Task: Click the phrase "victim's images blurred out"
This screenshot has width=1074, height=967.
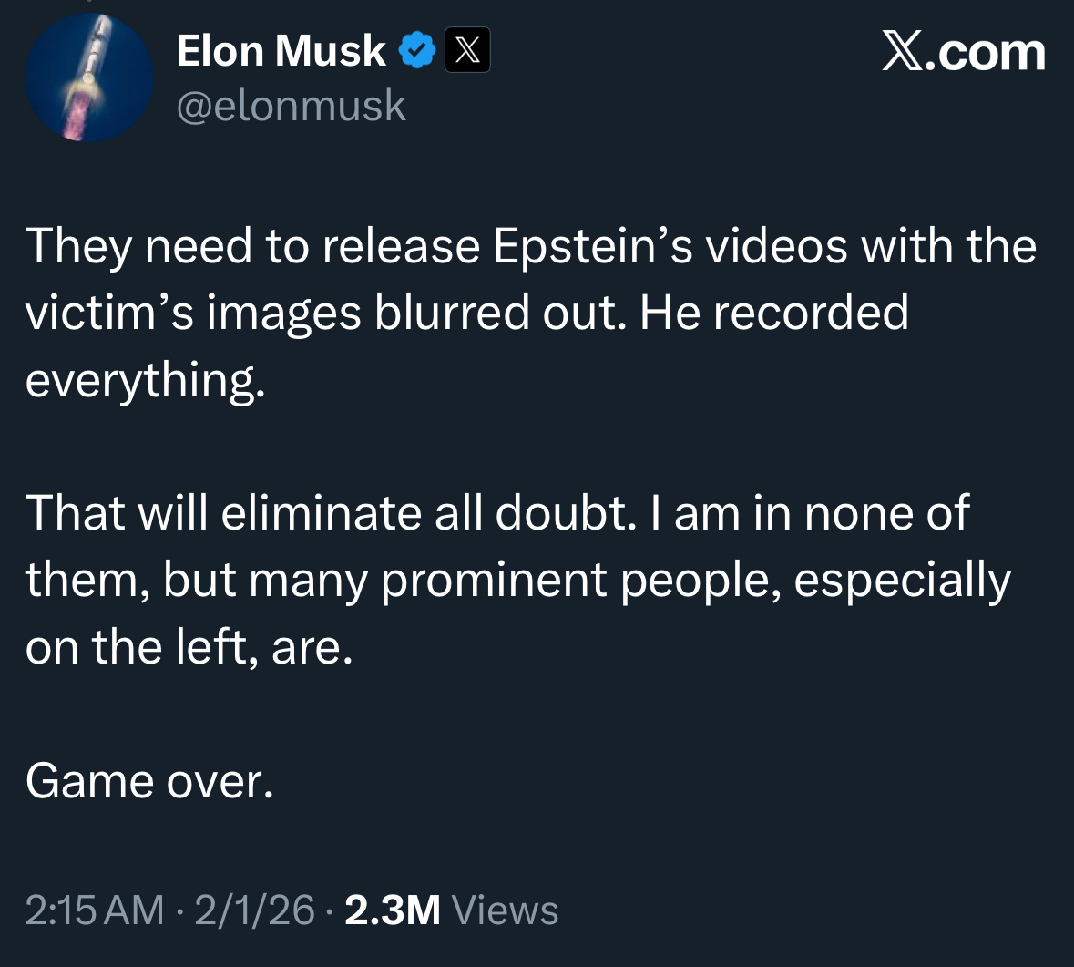Action: click(325, 313)
